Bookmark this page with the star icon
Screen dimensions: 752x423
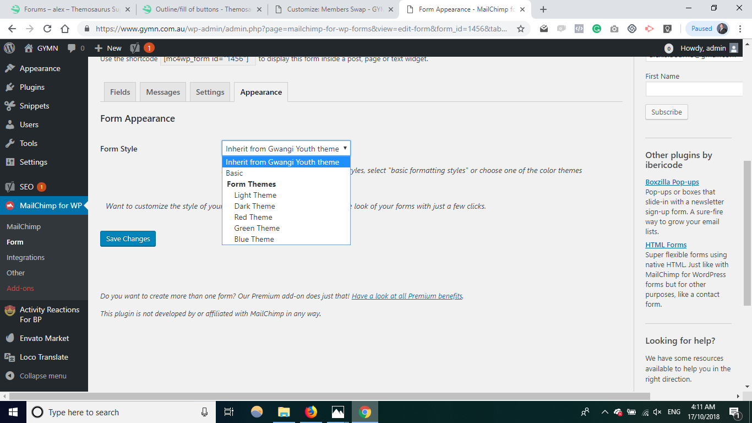click(521, 29)
